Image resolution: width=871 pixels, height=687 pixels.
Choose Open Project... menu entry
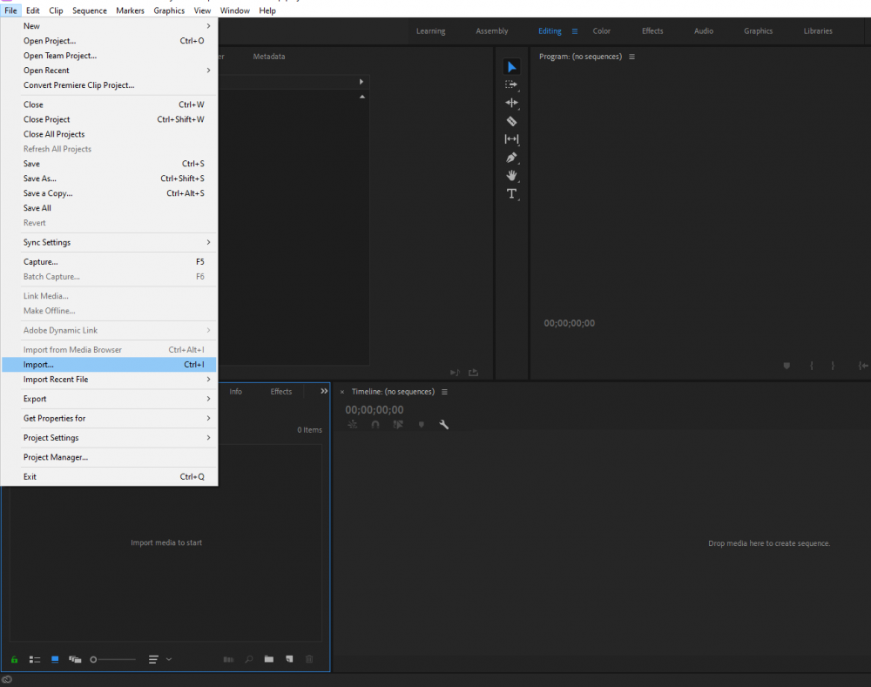109,41
